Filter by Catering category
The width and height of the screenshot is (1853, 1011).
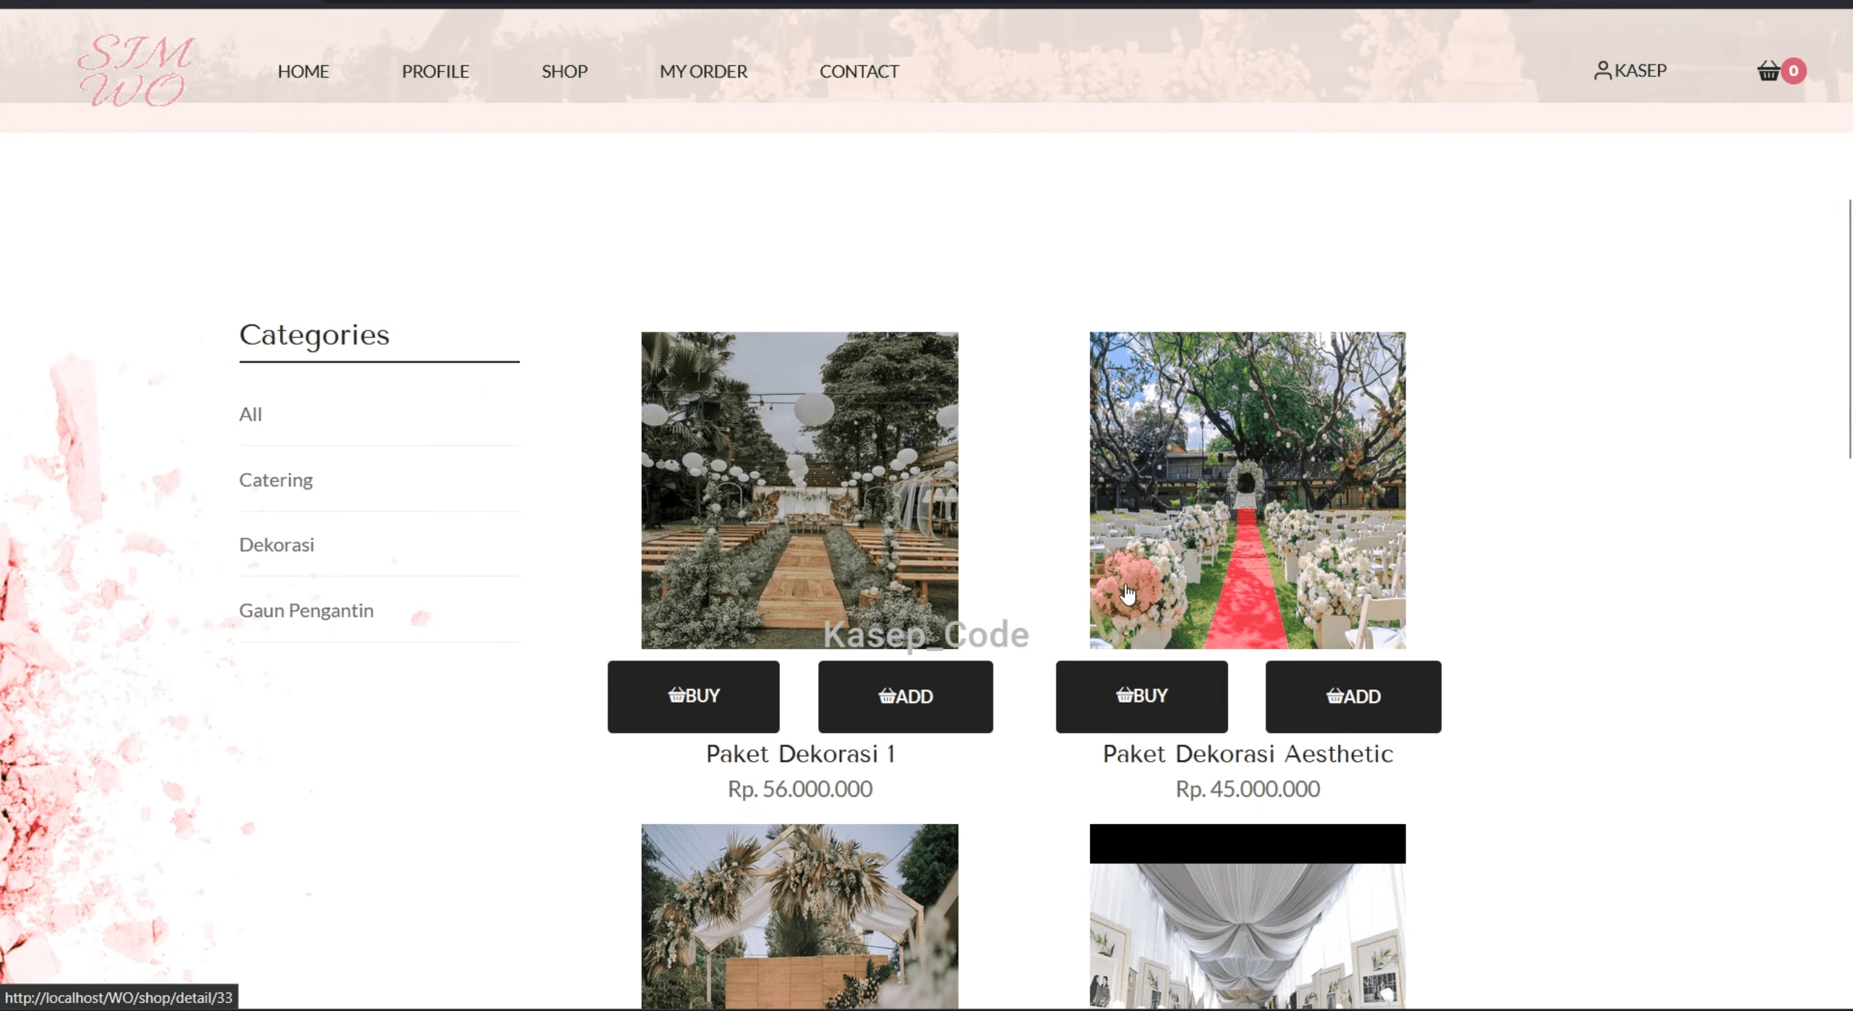pyautogui.click(x=276, y=479)
